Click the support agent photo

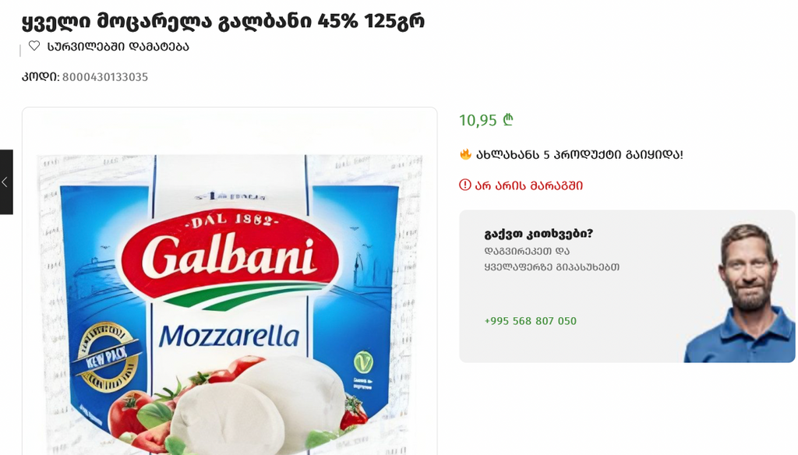pyautogui.click(x=740, y=293)
